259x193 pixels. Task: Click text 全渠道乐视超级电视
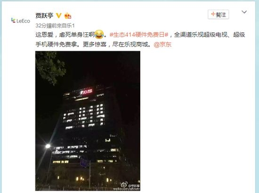(201, 35)
